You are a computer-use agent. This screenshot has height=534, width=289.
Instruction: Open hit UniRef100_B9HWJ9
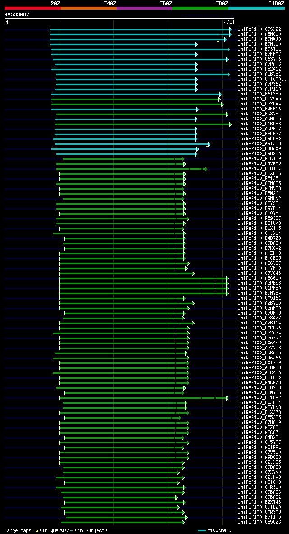pos(259,39)
